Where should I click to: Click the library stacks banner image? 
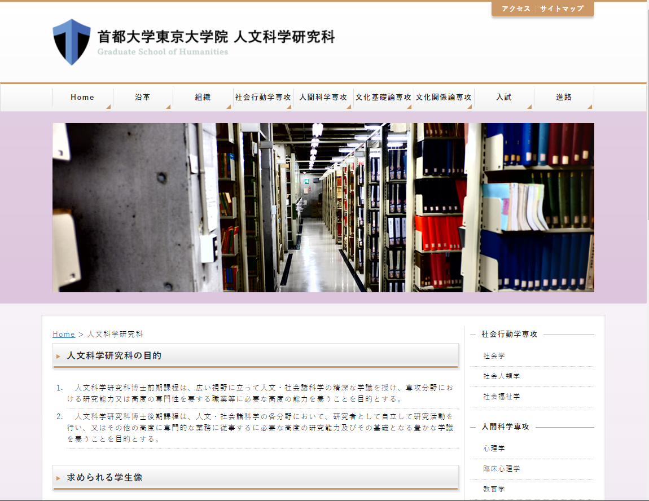(323, 207)
